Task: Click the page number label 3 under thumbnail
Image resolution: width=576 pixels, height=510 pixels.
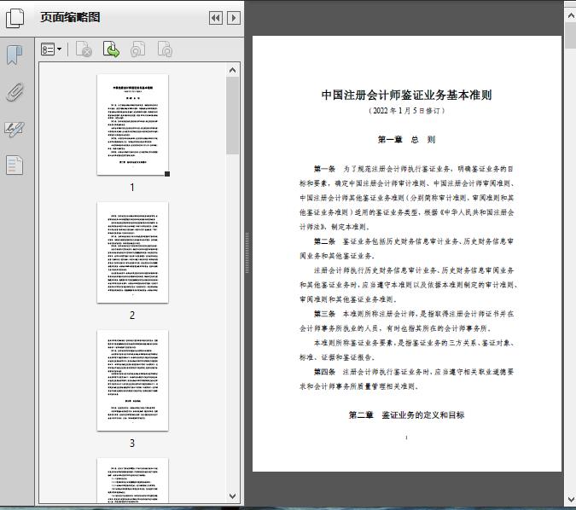Action: (132, 443)
